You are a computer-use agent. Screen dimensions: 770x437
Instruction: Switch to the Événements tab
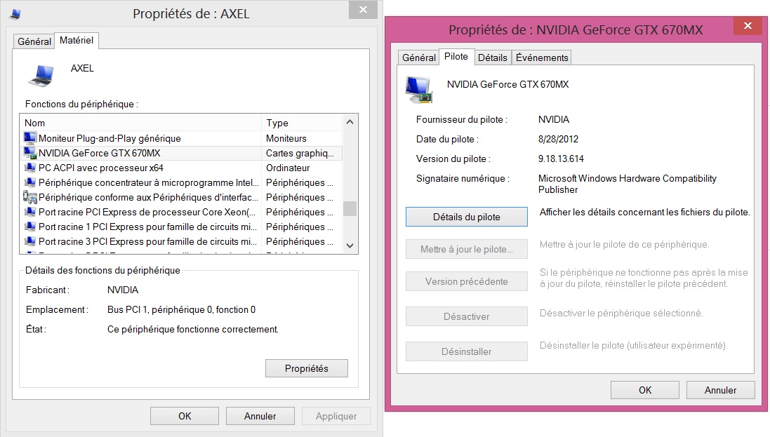[x=542, y=58]
